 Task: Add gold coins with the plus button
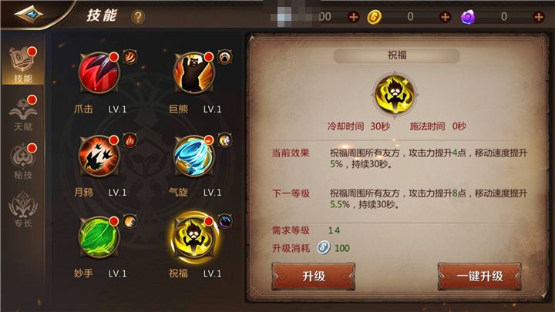pos(445,17)
